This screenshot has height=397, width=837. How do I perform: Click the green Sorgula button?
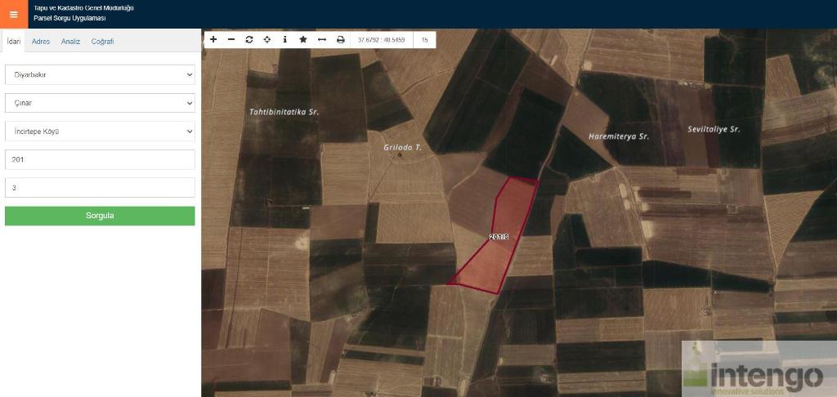click(x=100, y=216)
